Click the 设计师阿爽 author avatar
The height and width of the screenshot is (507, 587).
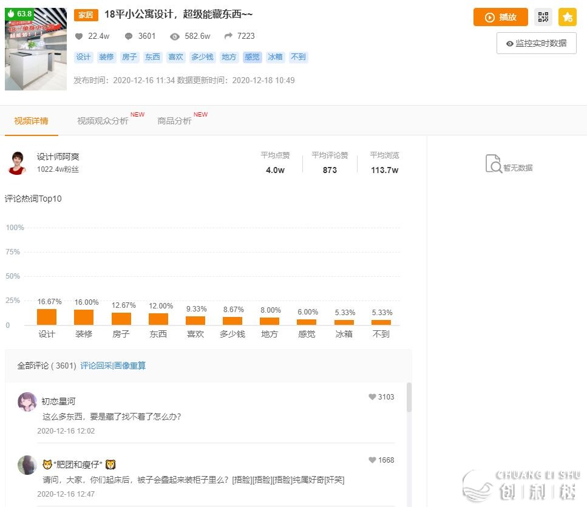[x=17, y=163]
